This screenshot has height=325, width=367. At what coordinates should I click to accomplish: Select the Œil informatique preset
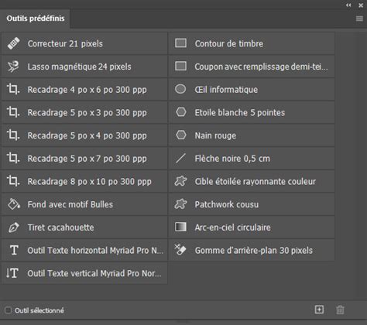click(252, 90)
